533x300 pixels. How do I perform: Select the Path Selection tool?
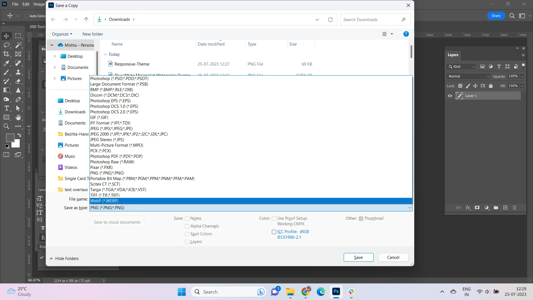[18, 108]
